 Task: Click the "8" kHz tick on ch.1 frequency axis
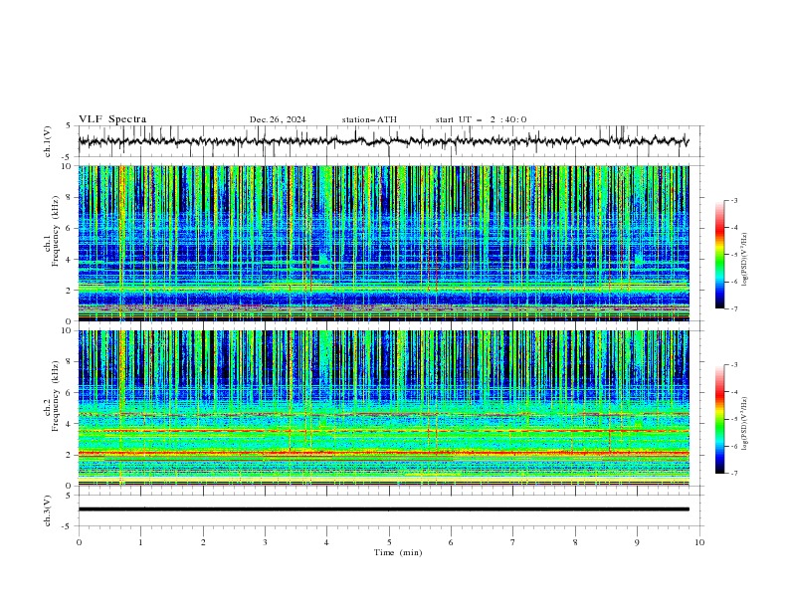[x=70, y=197]
